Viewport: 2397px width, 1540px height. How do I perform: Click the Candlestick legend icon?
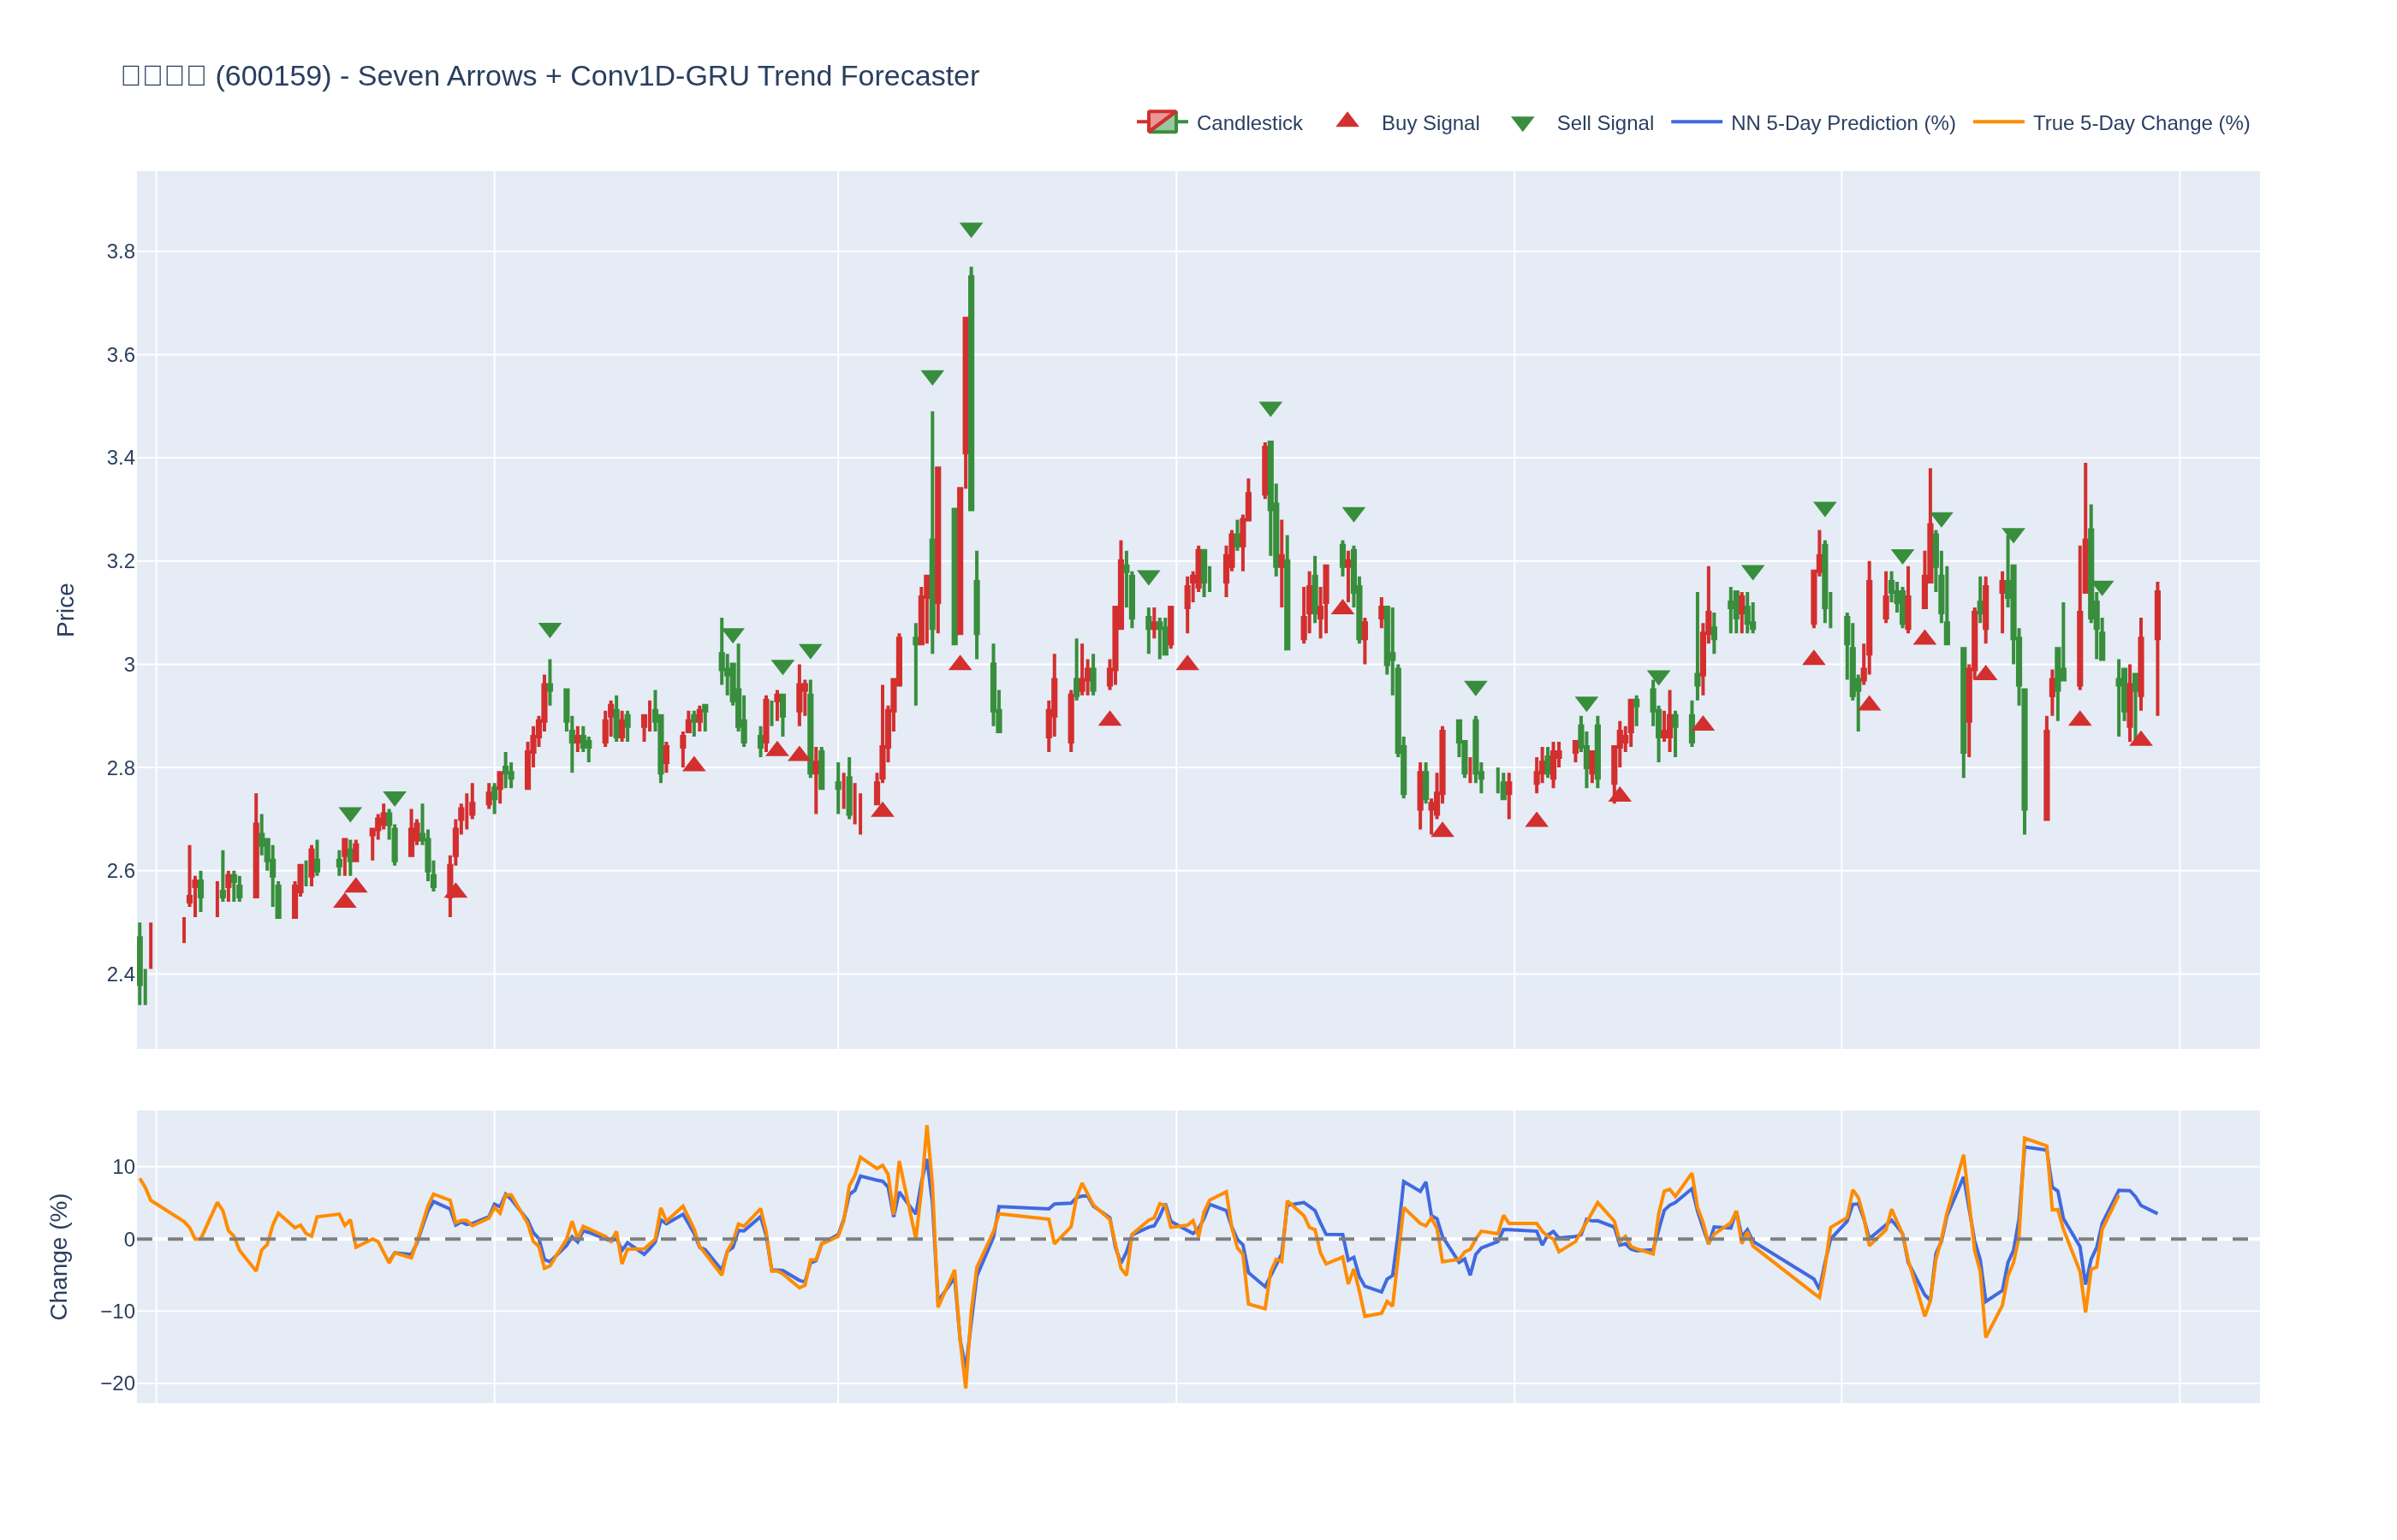click(1162, 122)
